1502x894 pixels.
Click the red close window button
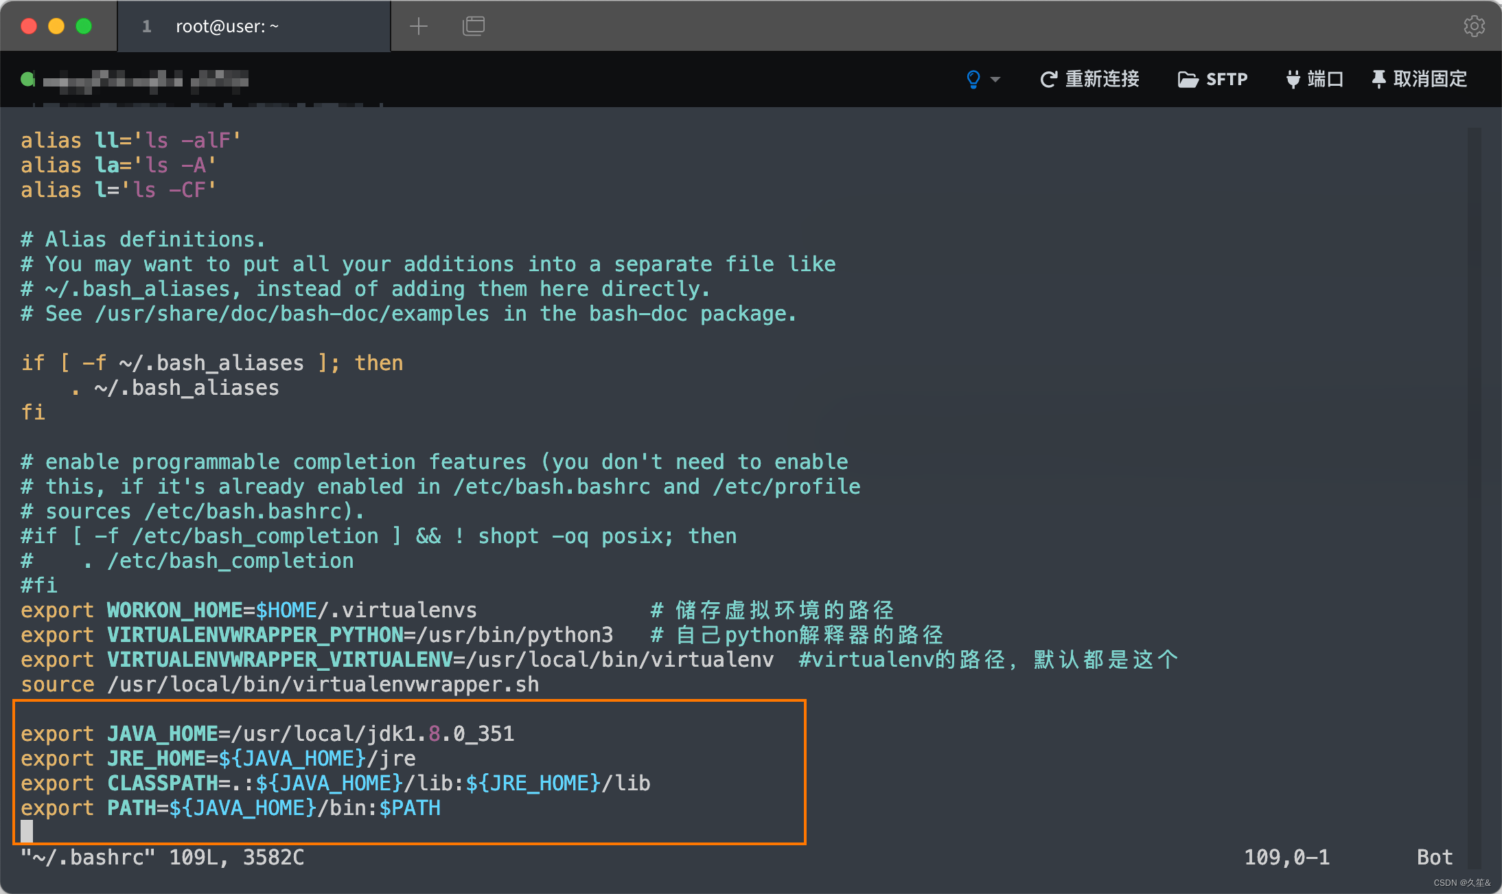point(29,26)
